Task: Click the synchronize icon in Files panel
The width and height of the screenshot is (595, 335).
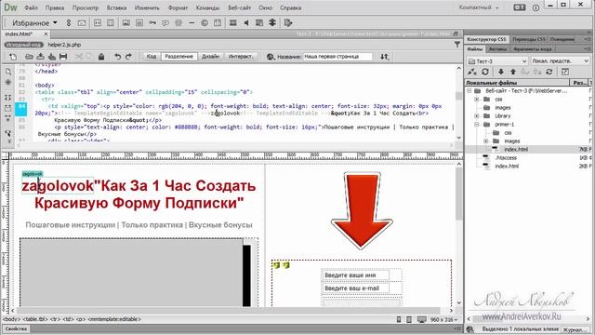Action: (549, 72)
